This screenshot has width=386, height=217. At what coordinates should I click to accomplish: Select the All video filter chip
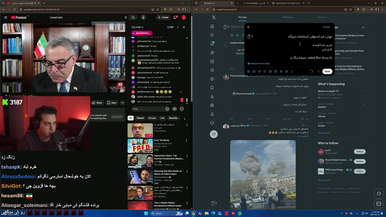coord(131,118)
